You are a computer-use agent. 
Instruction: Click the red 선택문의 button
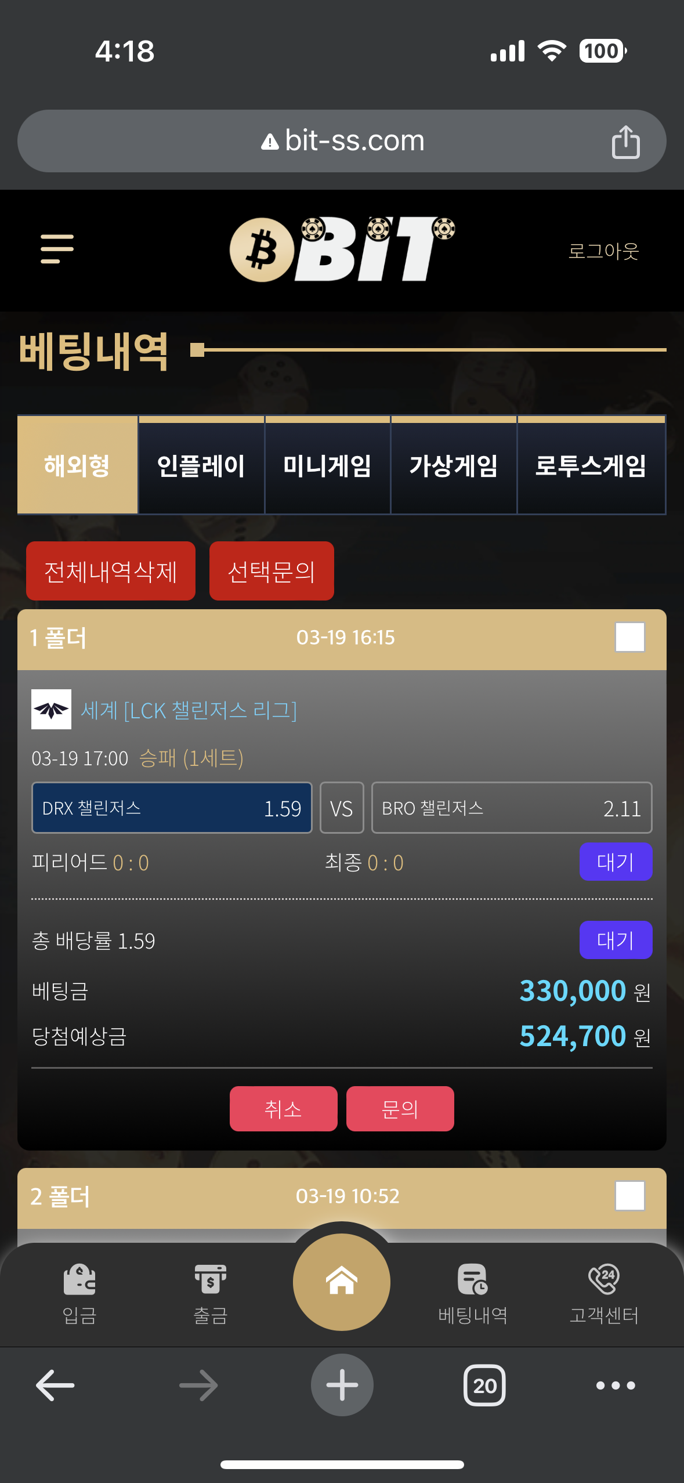pos(272,571)
